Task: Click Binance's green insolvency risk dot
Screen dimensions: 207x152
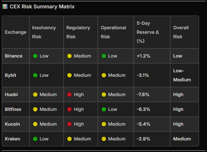Action: pos(35,56)
